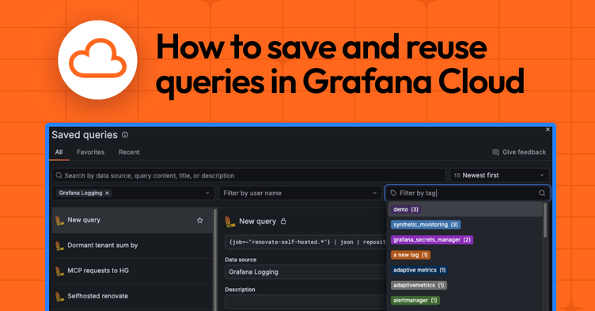595x311 pixels.
Task: Select New query in the saved list
Action: (132, 219)
